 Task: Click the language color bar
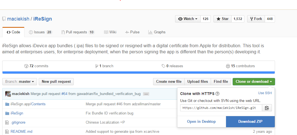[x=138, y=73]
